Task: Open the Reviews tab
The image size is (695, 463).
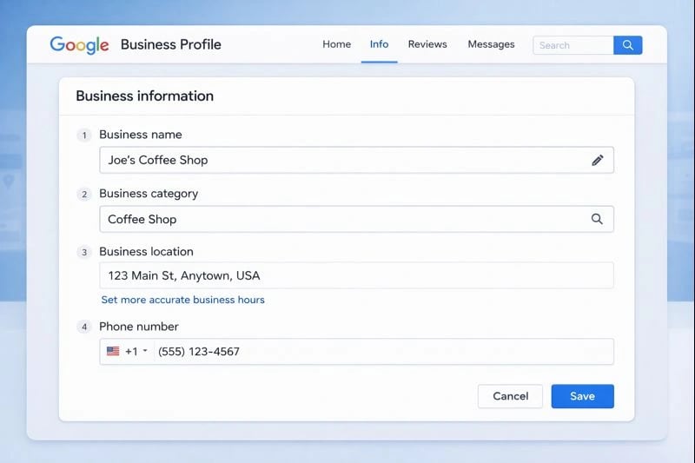Action: click(x=427, y=44)
